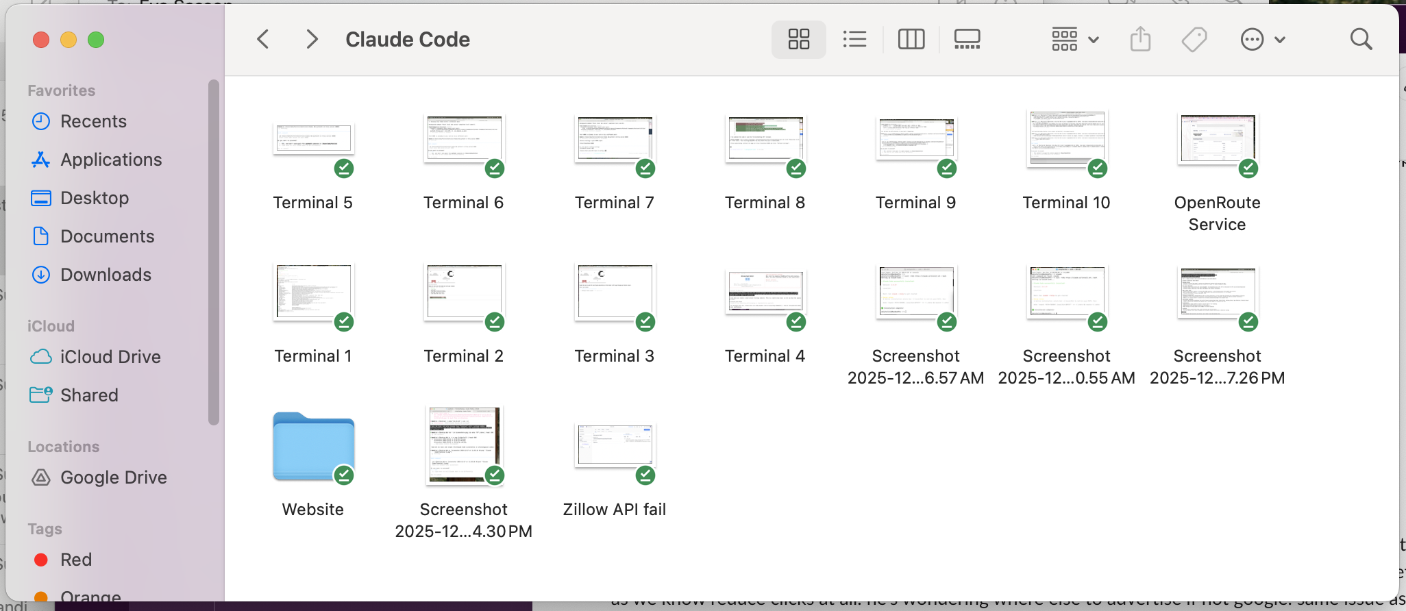Select Google Drive under Locations
1406x611 pixels.
113,477
